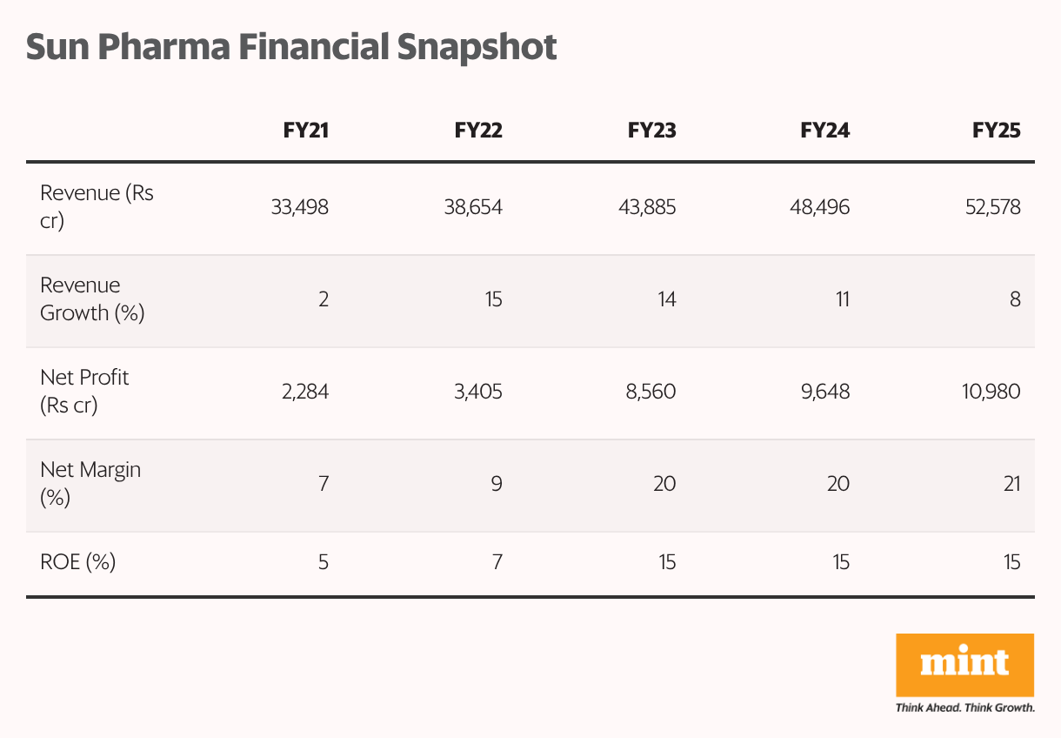Click the Think Ahead. Think Growth. tagline
1061x738 pixels.
click(x=964, y=708)
